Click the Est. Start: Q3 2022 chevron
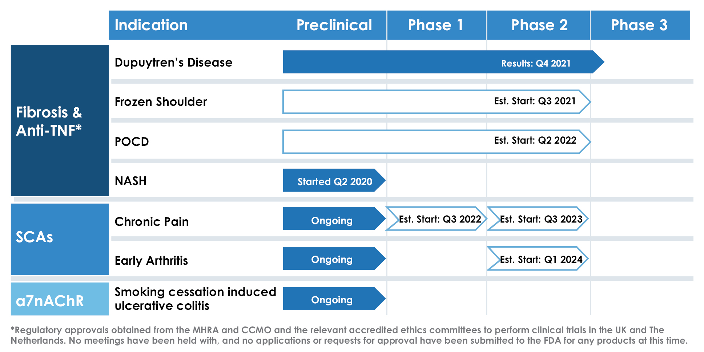 tap(437, 219)
